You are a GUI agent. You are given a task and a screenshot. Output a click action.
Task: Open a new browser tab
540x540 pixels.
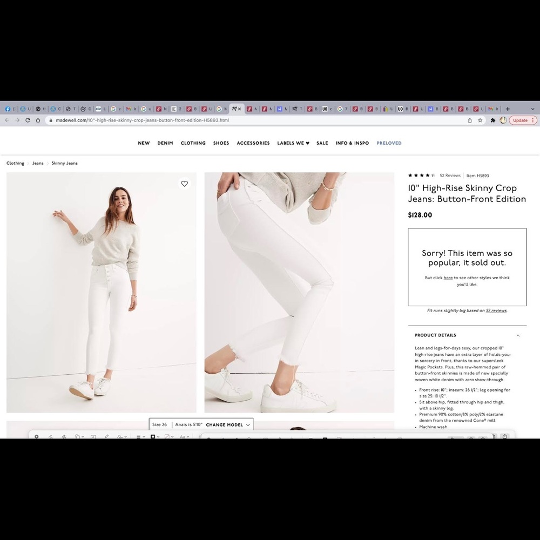[508, 109]
